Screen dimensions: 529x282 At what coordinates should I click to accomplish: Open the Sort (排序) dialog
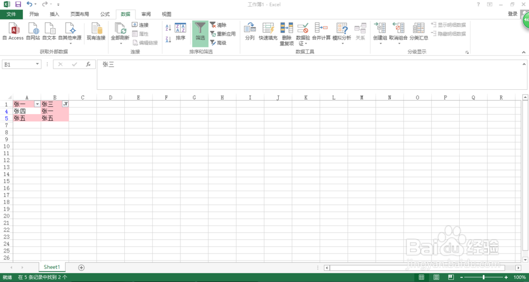pos(180,32)
